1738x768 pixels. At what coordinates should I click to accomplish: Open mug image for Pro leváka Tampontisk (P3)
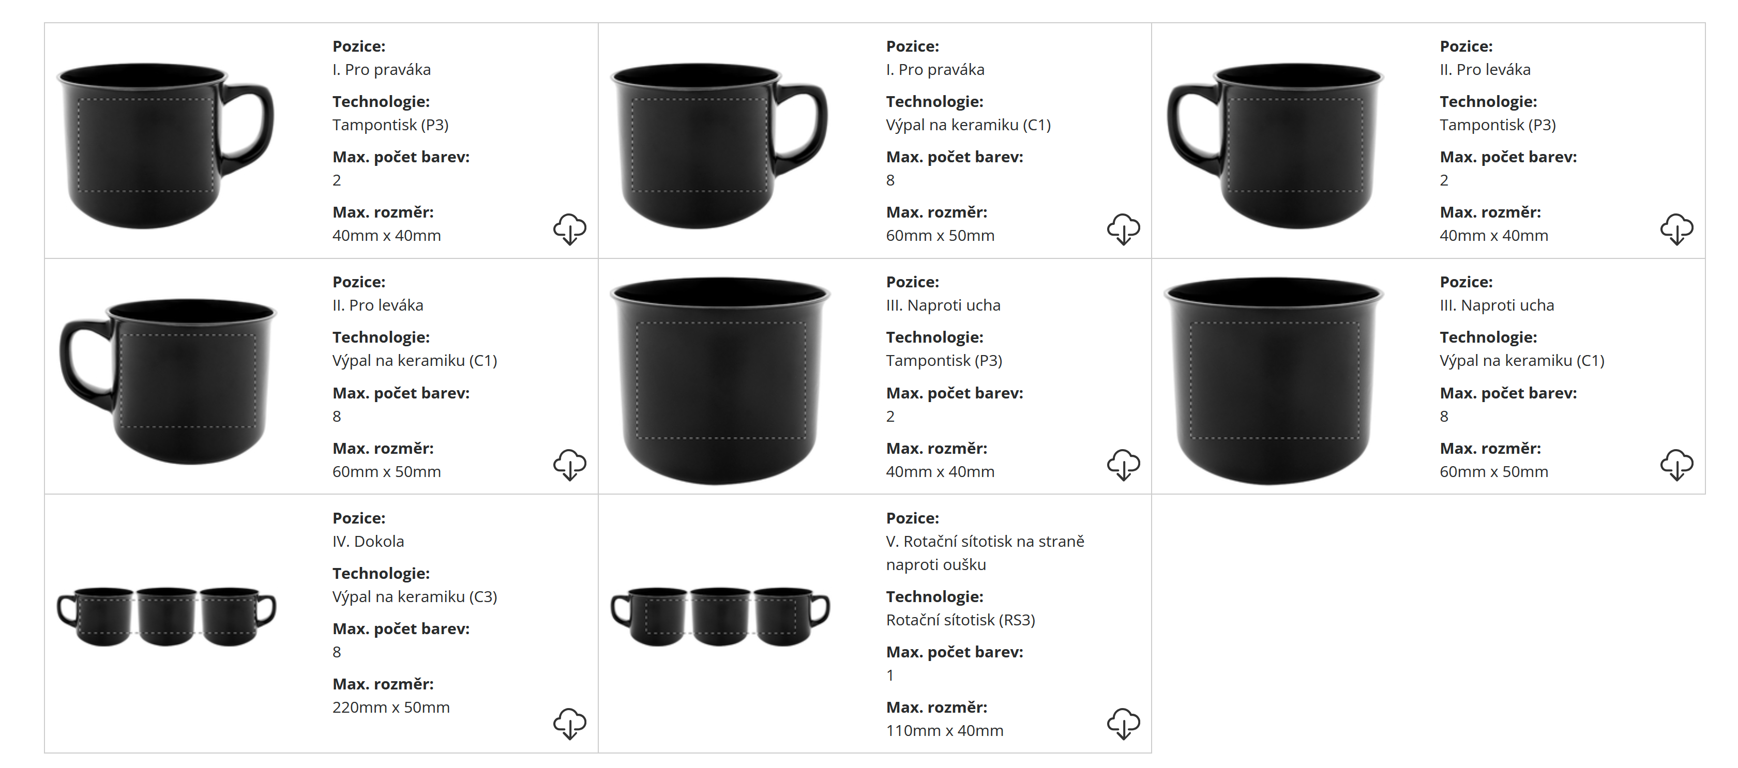pos(1275,145)
